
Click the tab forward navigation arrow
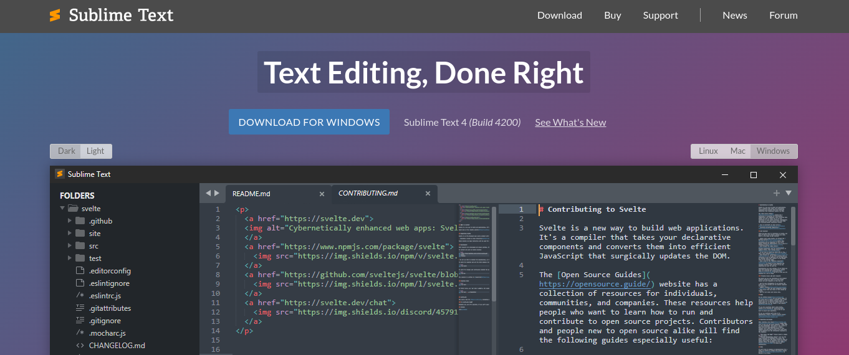[217, 194]
